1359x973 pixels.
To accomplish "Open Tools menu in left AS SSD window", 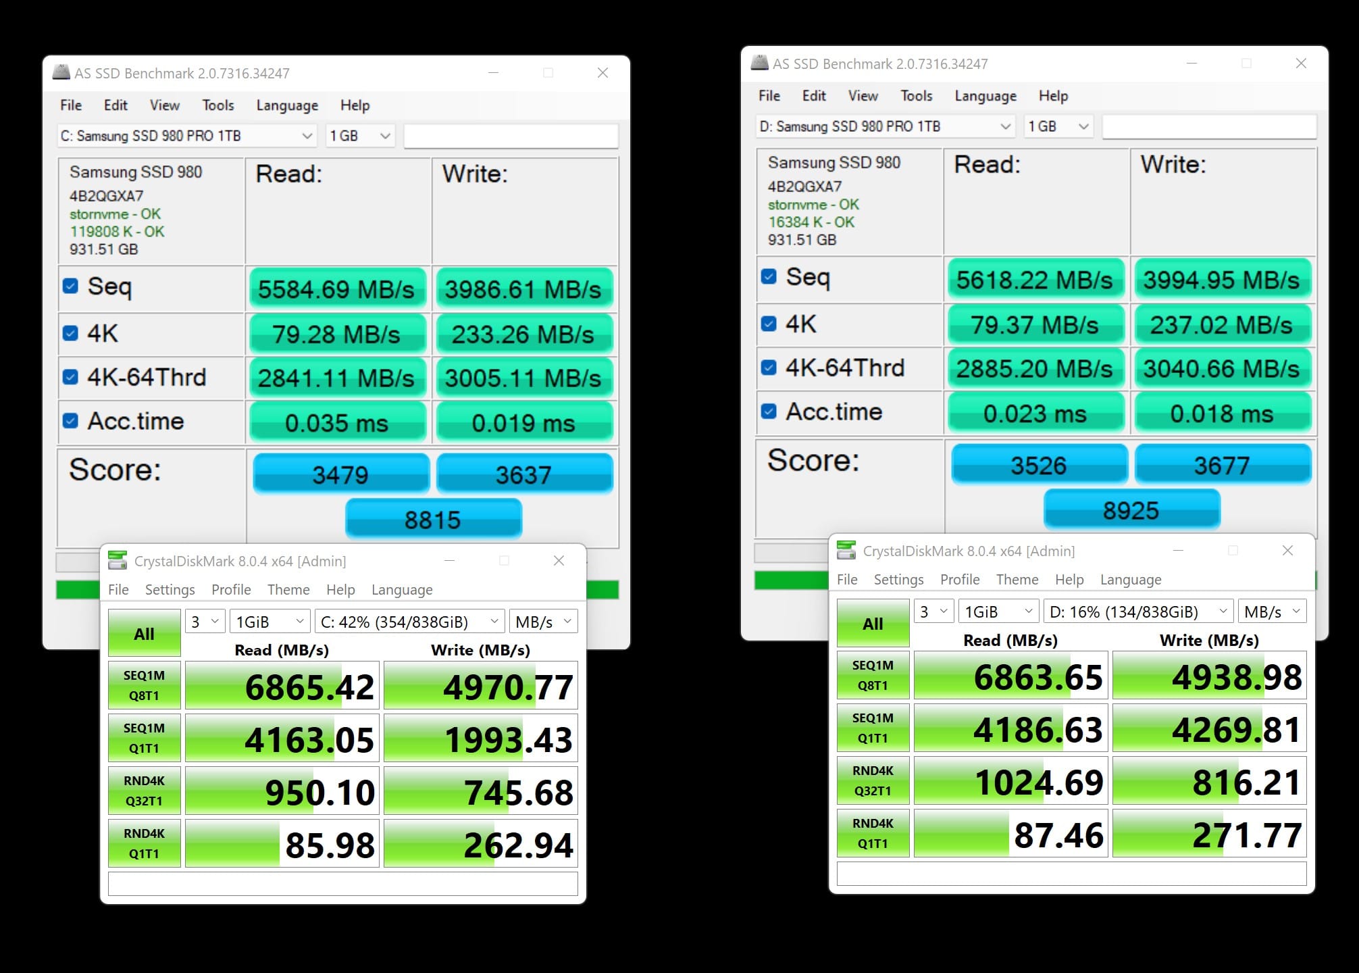I will (x=218, y=105).
